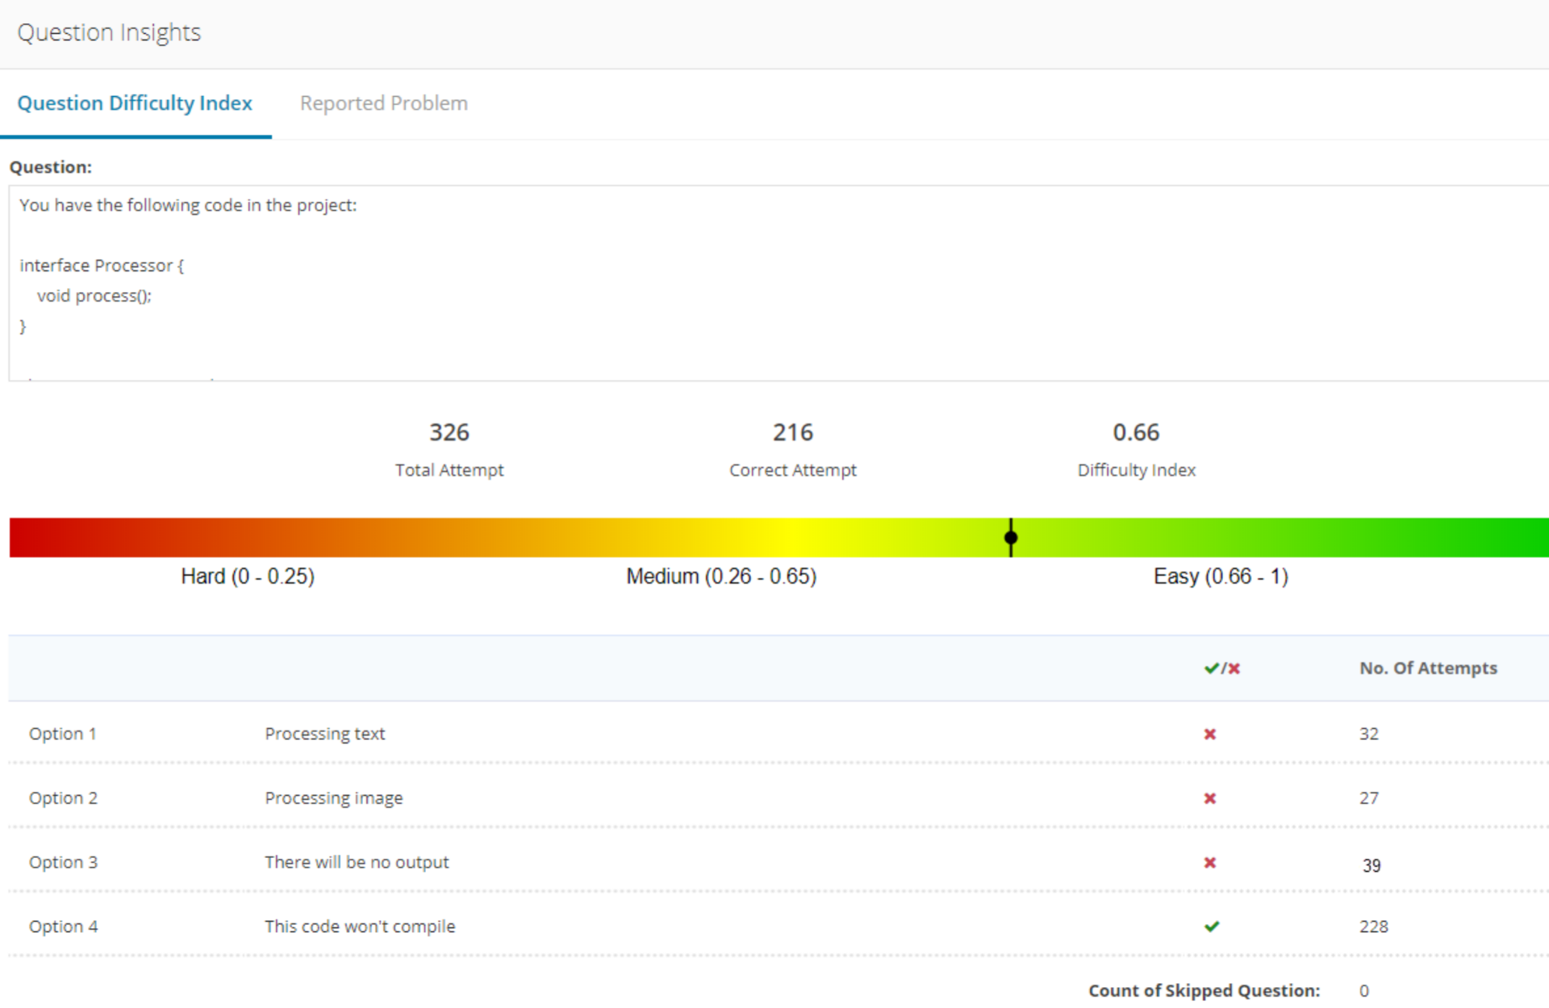This screenshot has width=1549, height=1008.
Task: Click 'There will be no output' option
Action: pos(357,863)
